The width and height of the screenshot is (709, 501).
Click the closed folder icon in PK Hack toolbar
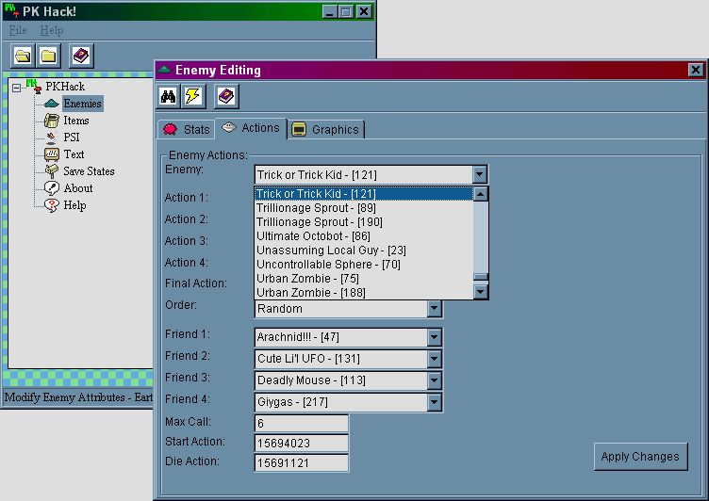tap(49, 56)
